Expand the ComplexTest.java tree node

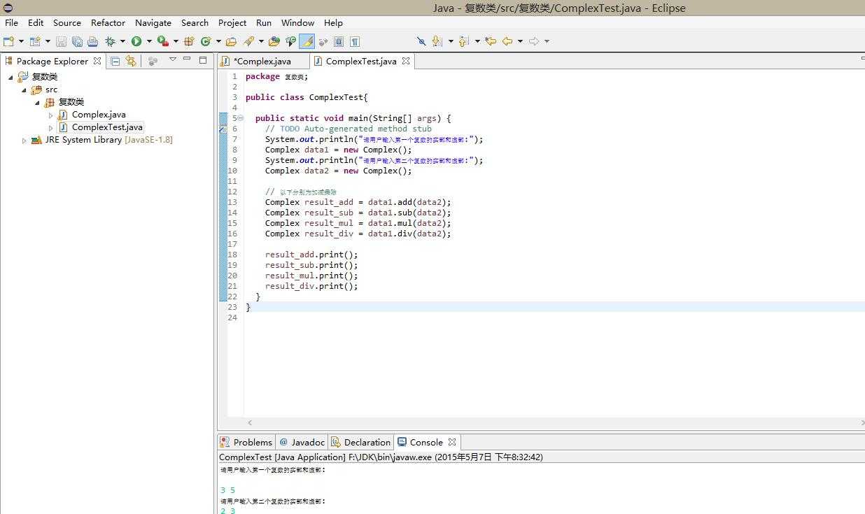point(50,127)
